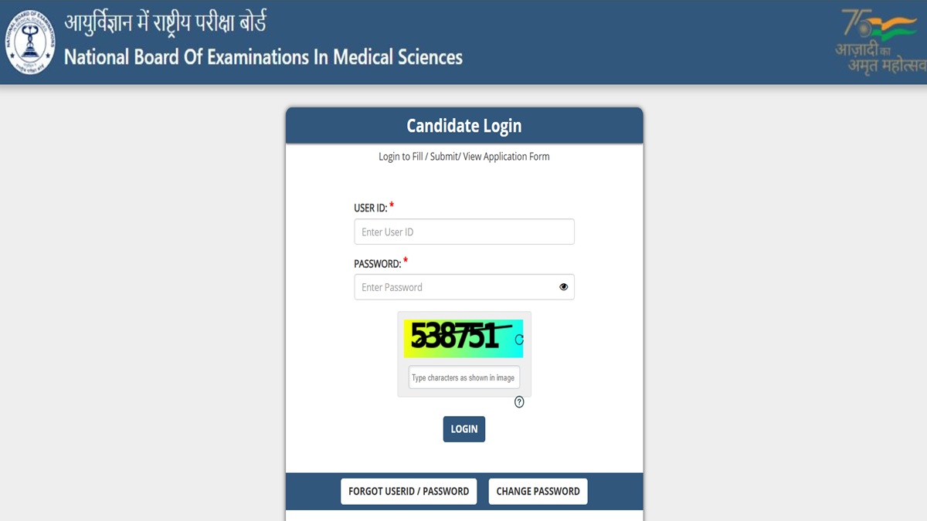927x521 pixels.
Task: Click National Board Of Examinations title
Action: (263, 57)
